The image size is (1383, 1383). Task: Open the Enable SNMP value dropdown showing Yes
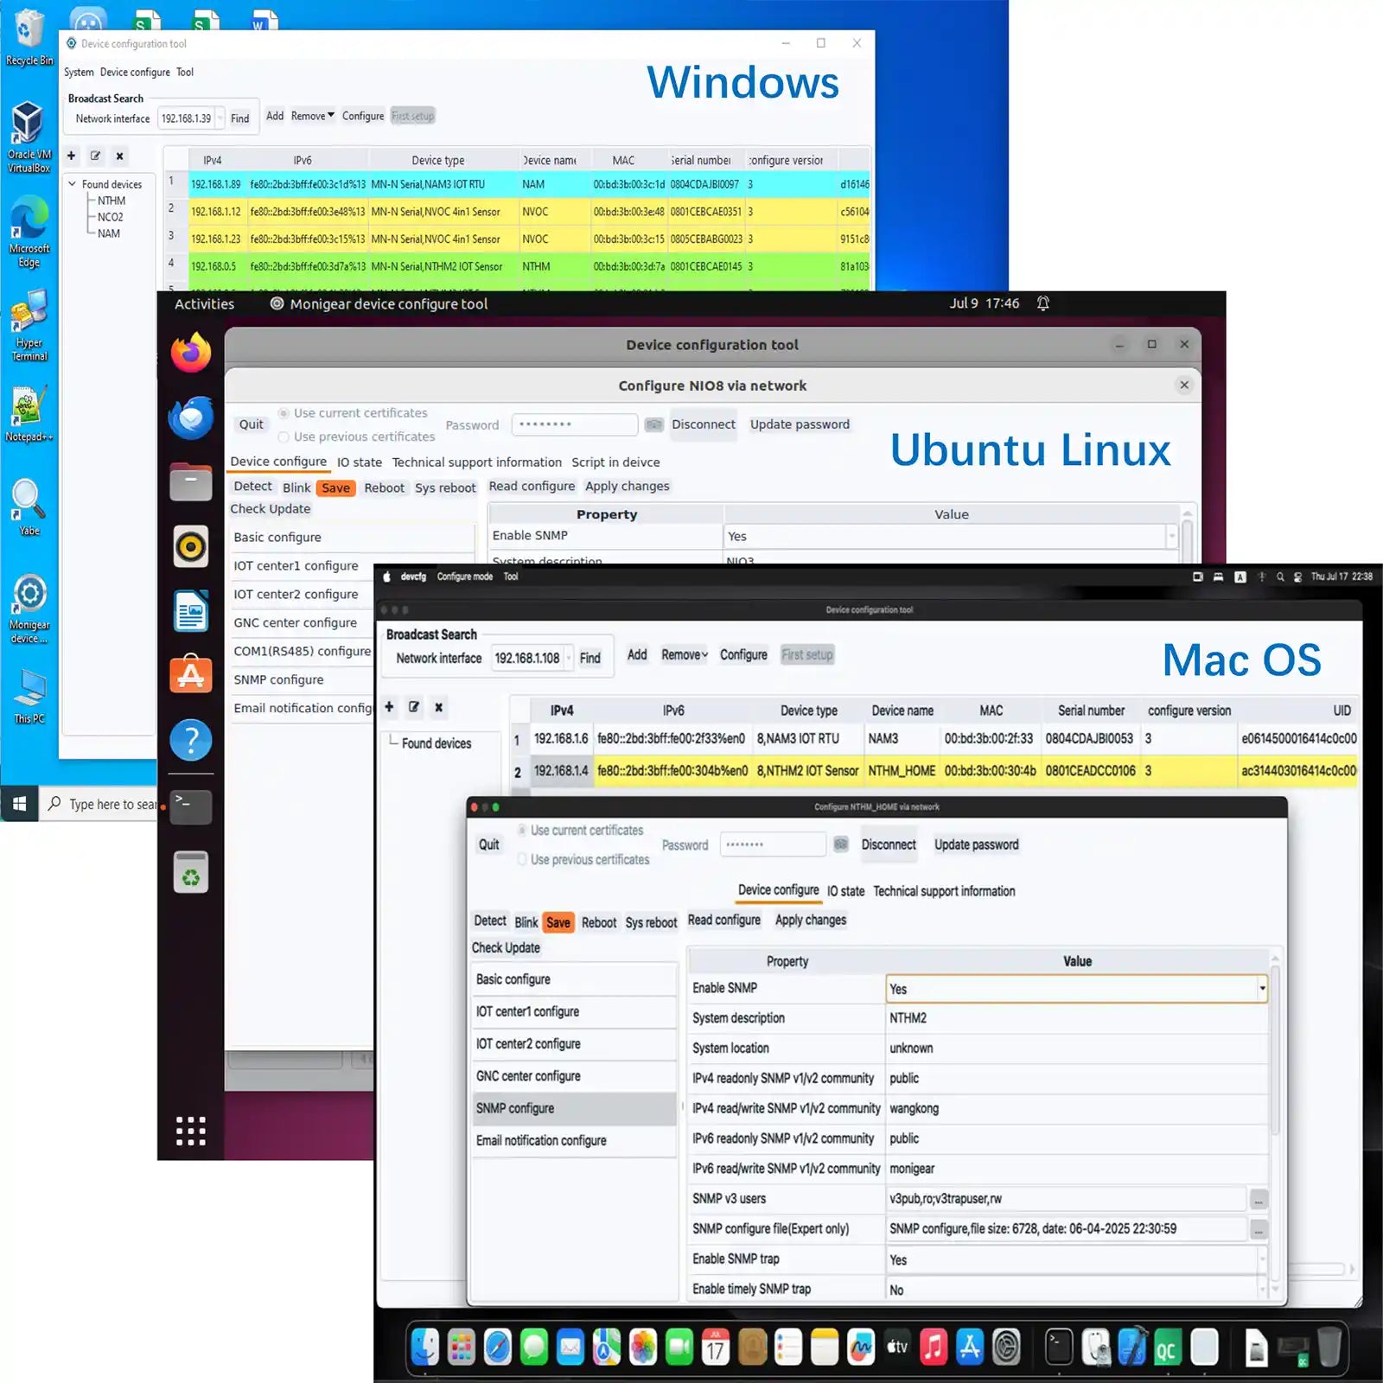tap(1259, 988)
